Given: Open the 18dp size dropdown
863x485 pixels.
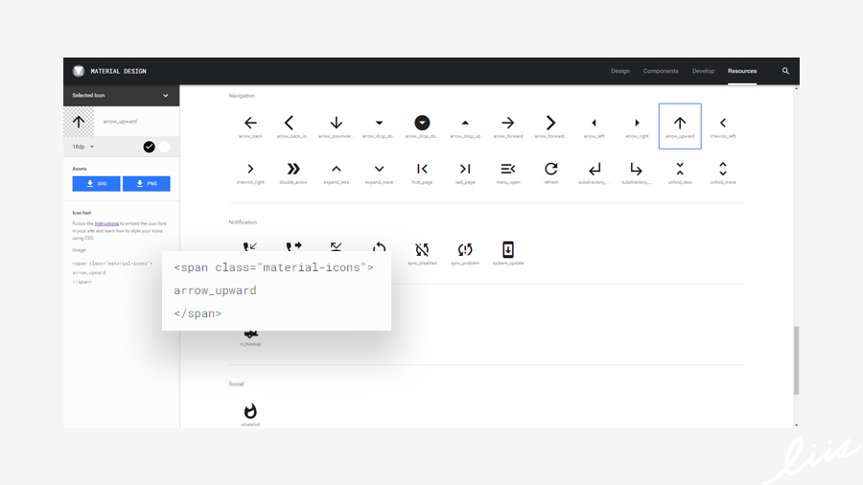Looking at the screenshot, I should pos(83,147).
